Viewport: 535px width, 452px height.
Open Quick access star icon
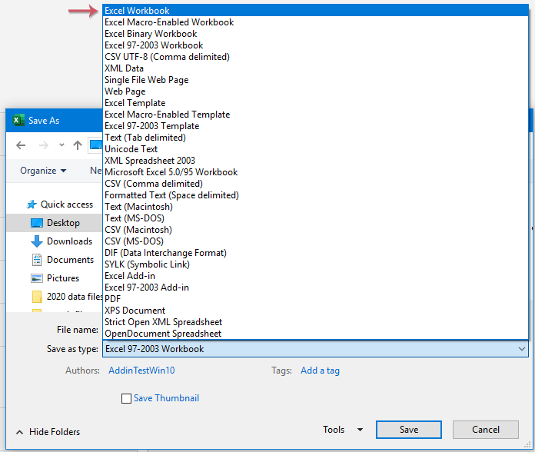[x=32, y=204]
